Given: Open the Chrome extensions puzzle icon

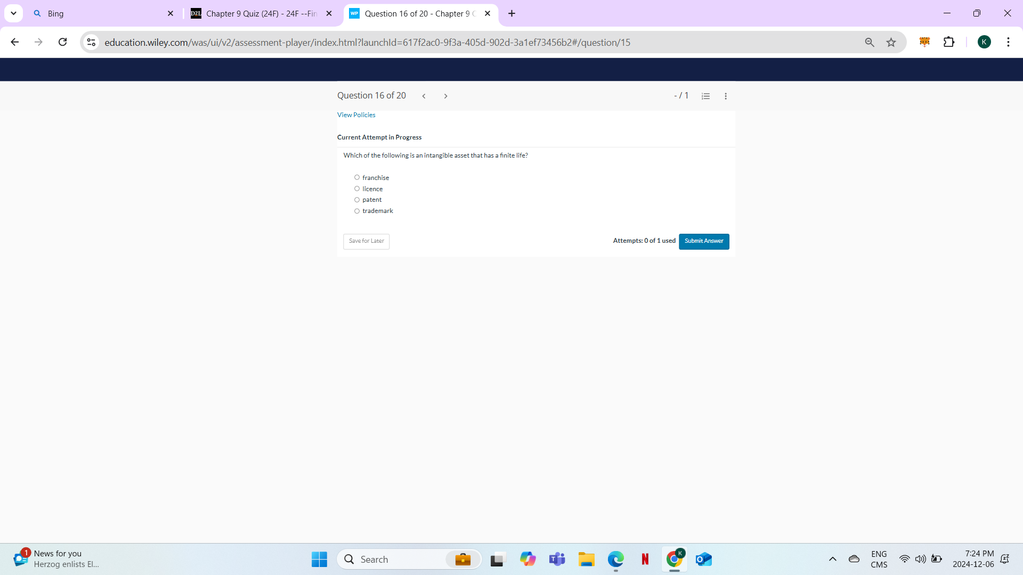Looking at the screenshot, I should tap(950, 42).
